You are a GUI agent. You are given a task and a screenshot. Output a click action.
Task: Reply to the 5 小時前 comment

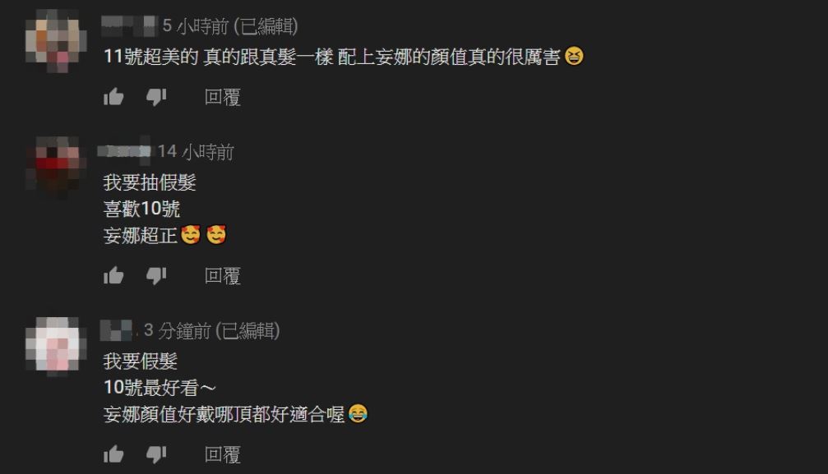(x=222, y=97)
